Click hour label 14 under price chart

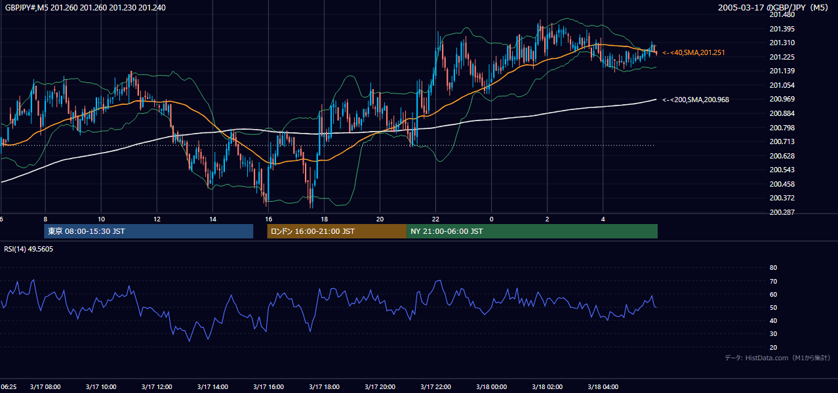(x=212, y=219)
